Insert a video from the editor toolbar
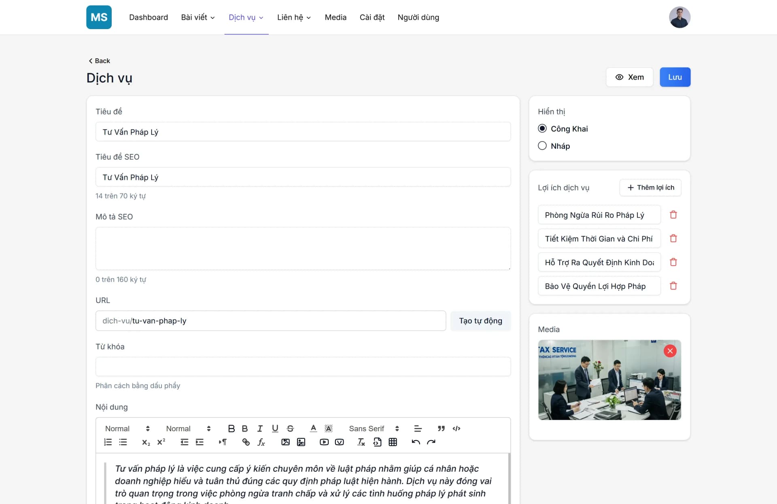Screen dimensions: 777x504 click(x=324, y=442)
